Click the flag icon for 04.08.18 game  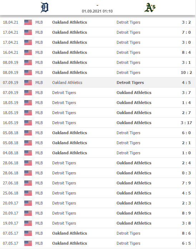(28, 153)
